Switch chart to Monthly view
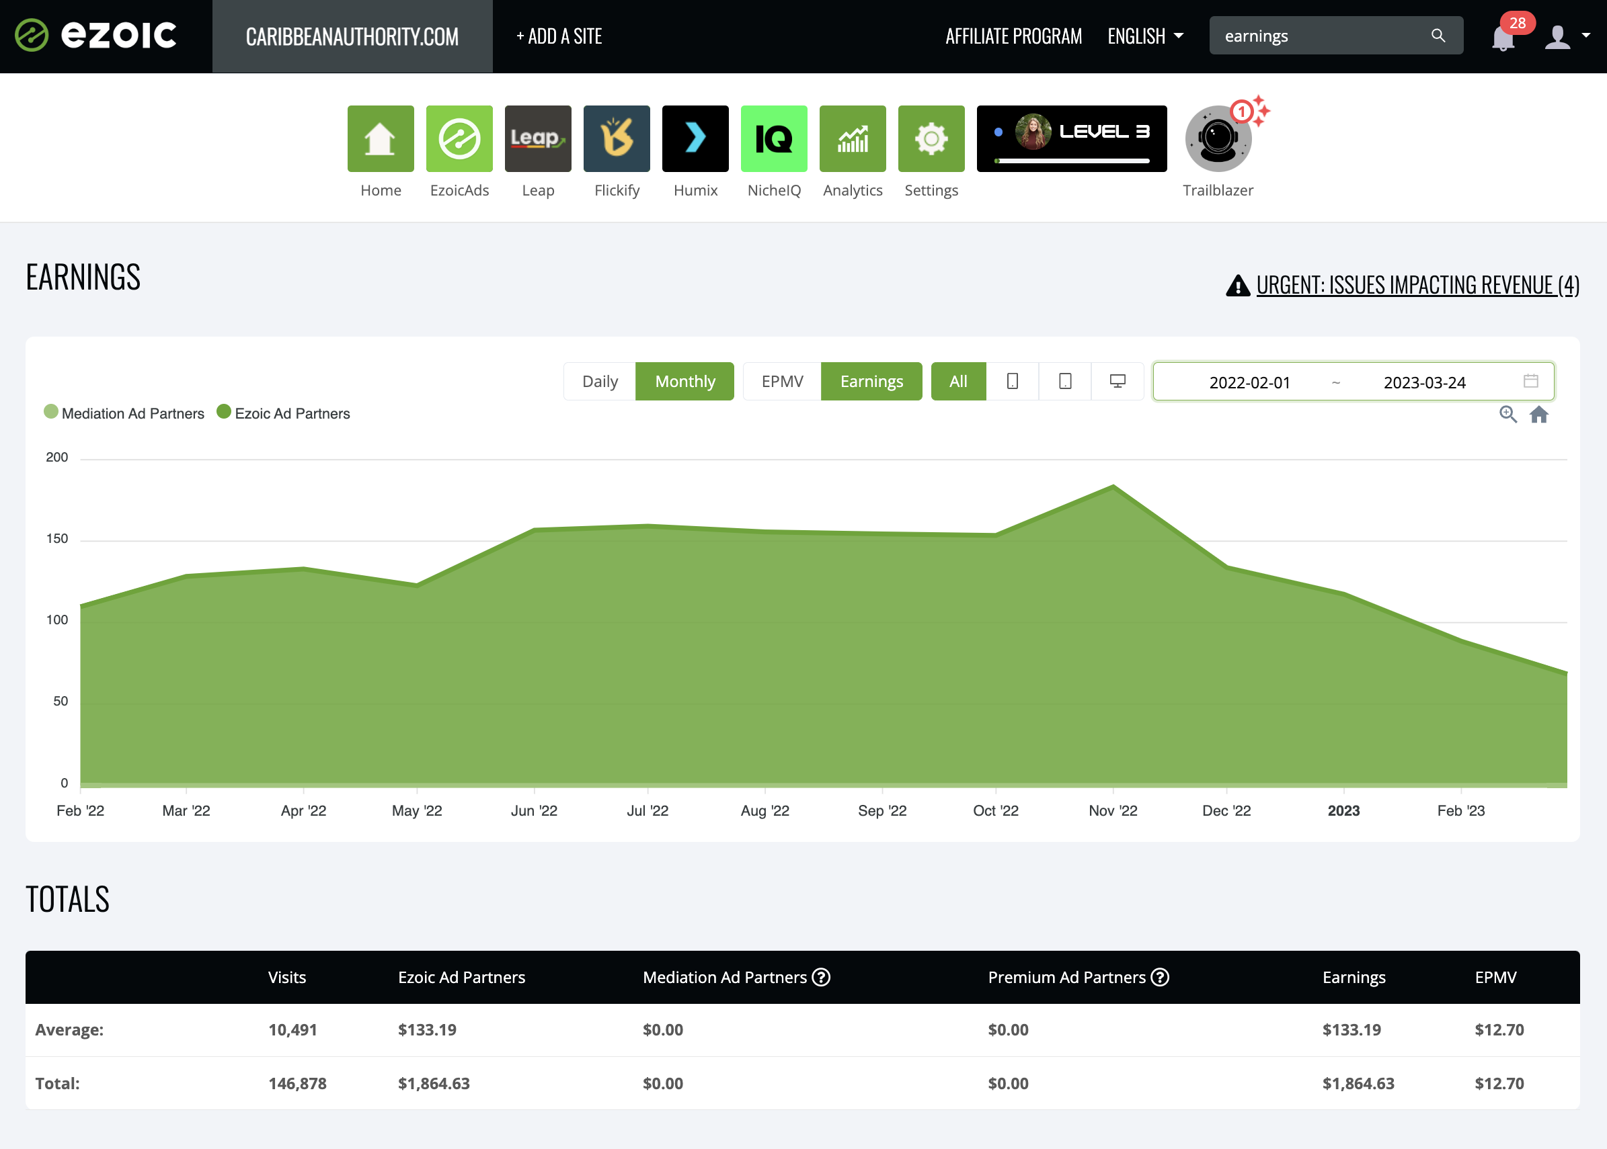Image resolution: width=1607 pixels, height=1149 pixels. pyautogui.click(x=684, y=382)
